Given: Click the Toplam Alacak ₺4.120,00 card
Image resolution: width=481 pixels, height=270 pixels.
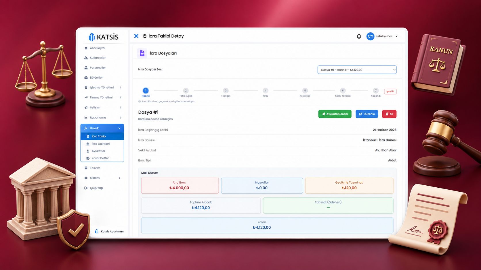Looking at the screenshot, I should (201, 205).
